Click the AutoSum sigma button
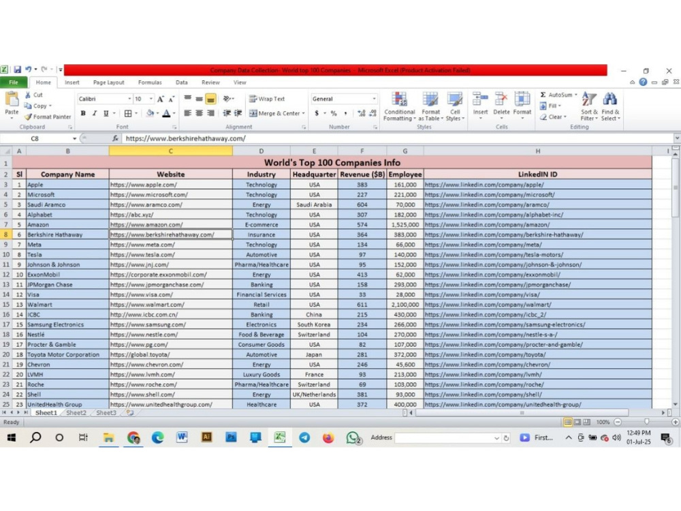This screenshot has height=511, width=681. click(x=556, y=95)
